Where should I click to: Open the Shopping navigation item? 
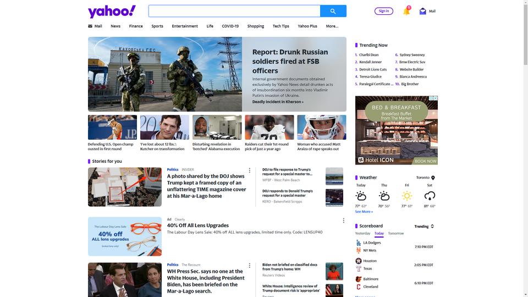click(x=256, y=26)
